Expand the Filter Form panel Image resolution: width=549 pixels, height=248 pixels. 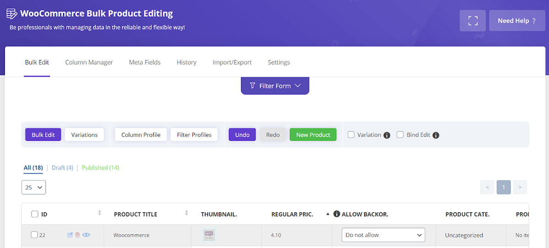[275, 86]
